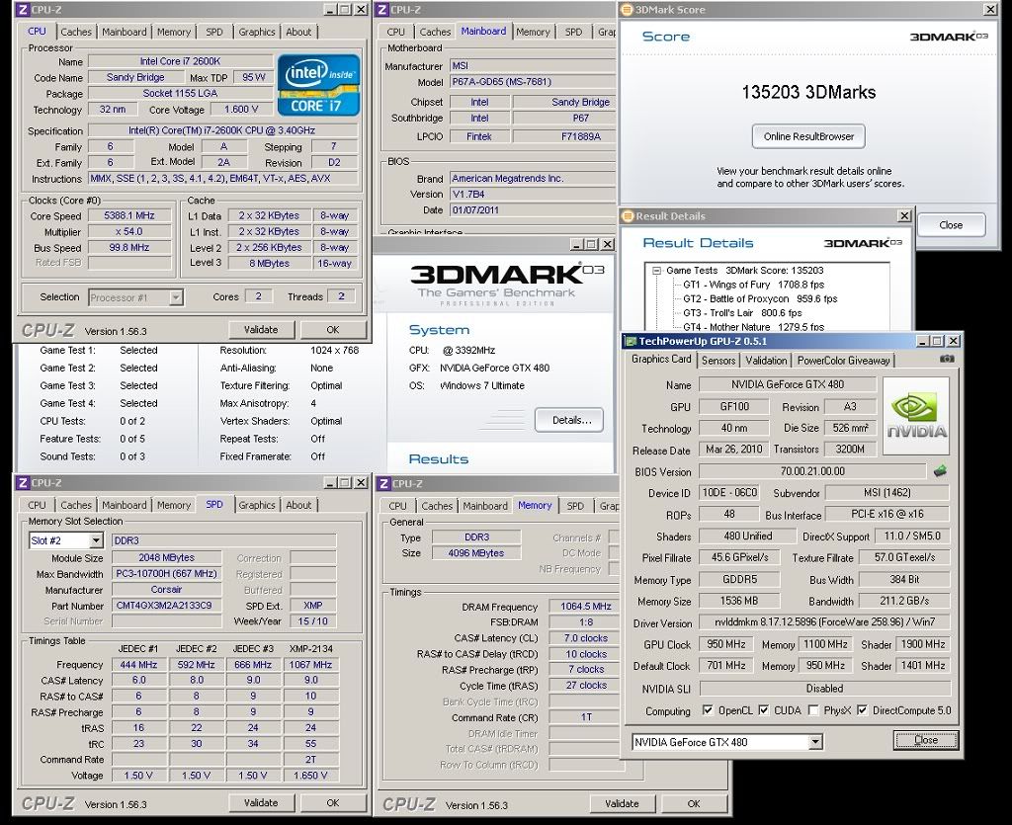Switch to the Sensors tab in GPU-Z
Viewport: 1012px width, 825px height.
click(717, 361)
